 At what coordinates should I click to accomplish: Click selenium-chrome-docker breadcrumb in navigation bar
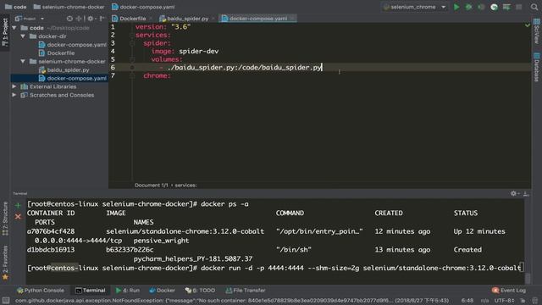click(69, 7)
